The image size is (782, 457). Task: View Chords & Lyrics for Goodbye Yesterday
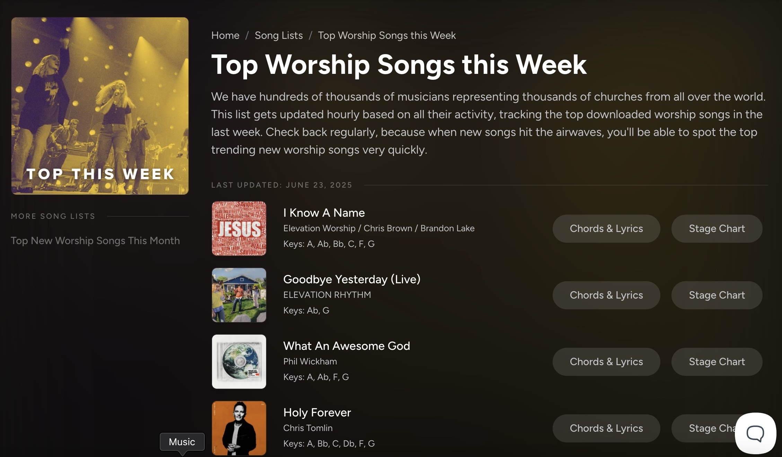point(606,295)
